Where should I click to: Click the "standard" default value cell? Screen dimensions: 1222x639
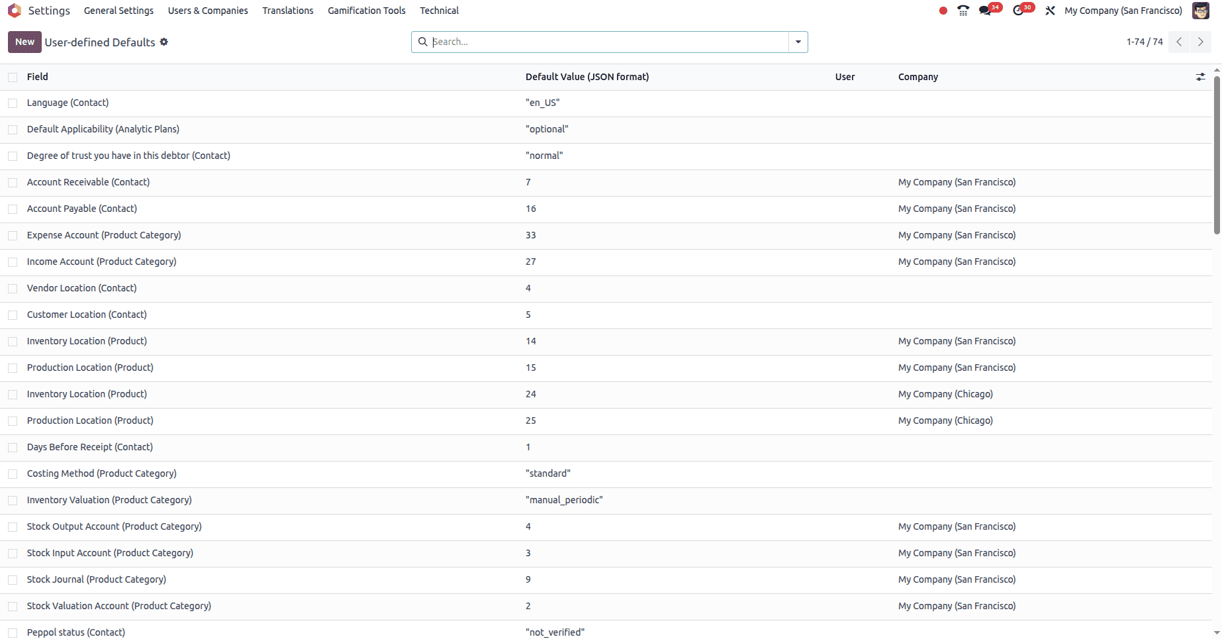point(548,473)
